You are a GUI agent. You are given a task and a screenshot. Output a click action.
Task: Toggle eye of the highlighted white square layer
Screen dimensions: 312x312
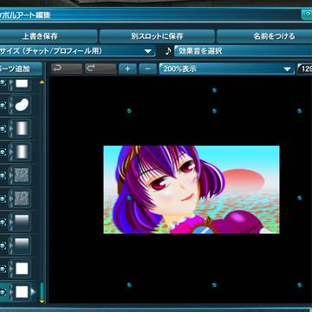pos(3,292)
